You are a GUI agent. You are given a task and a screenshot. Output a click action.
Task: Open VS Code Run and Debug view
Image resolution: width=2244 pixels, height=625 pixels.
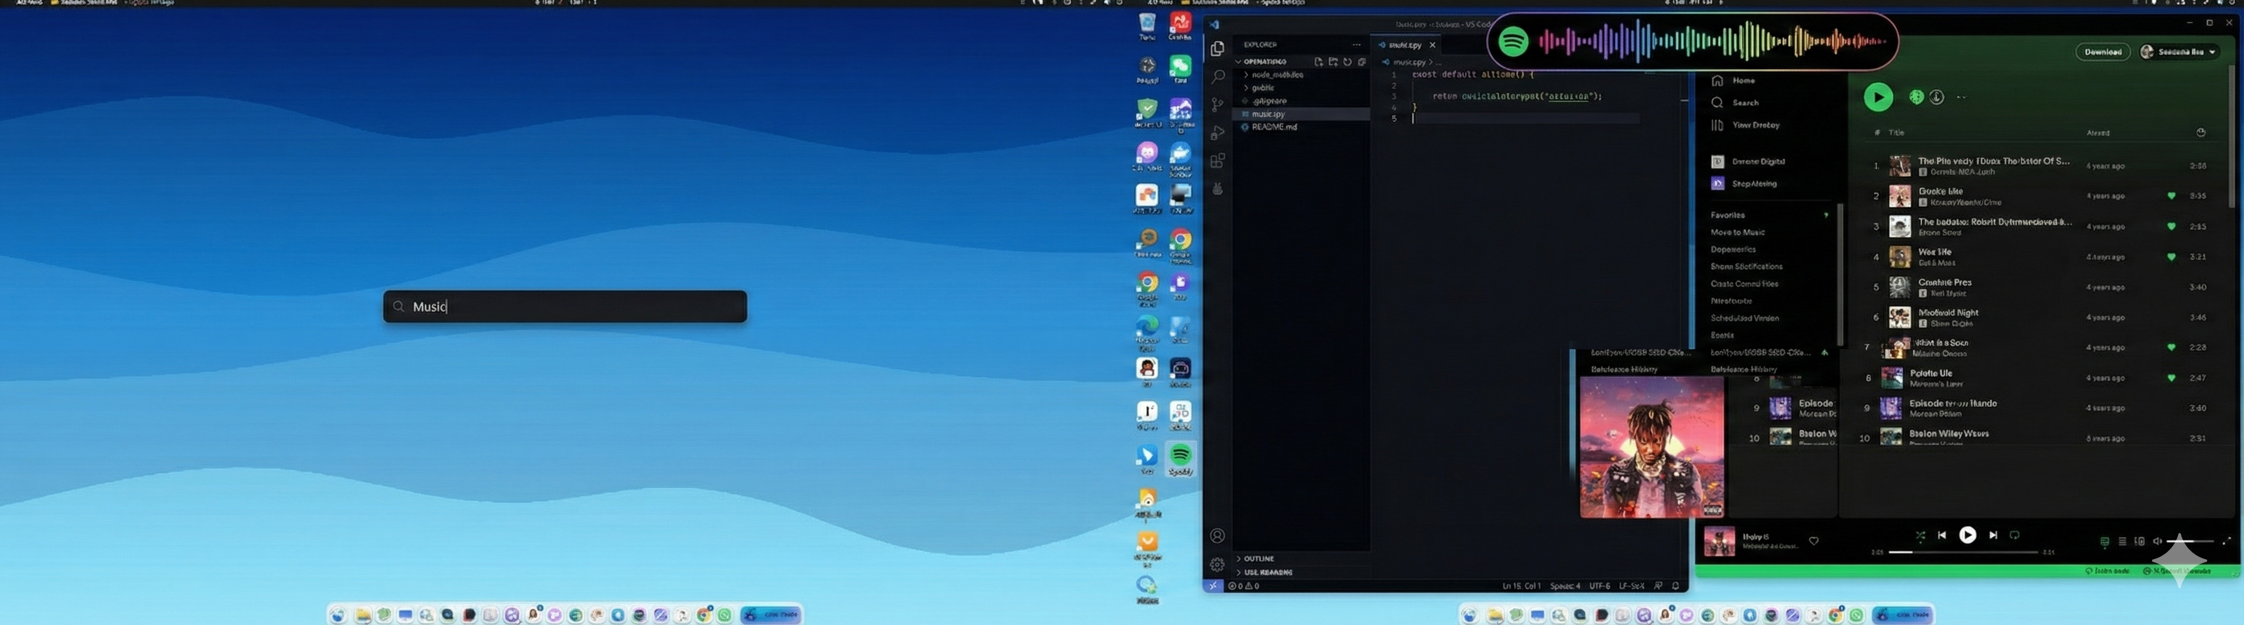[1217, 133]
